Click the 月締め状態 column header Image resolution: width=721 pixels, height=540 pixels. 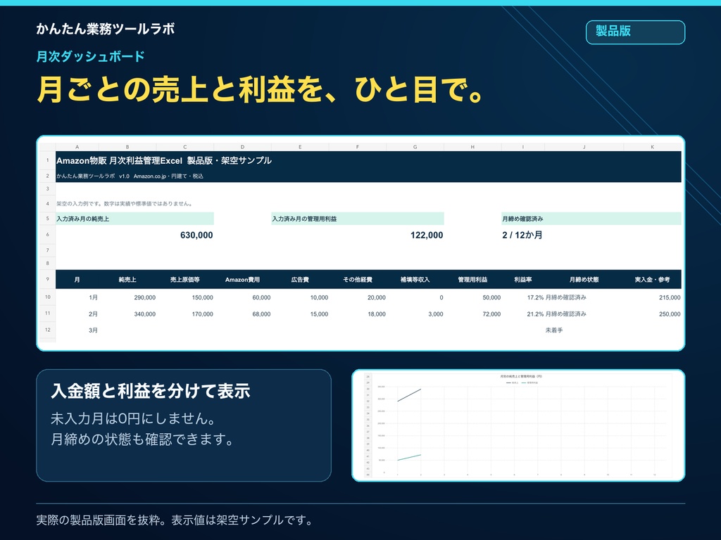(584, 280)
